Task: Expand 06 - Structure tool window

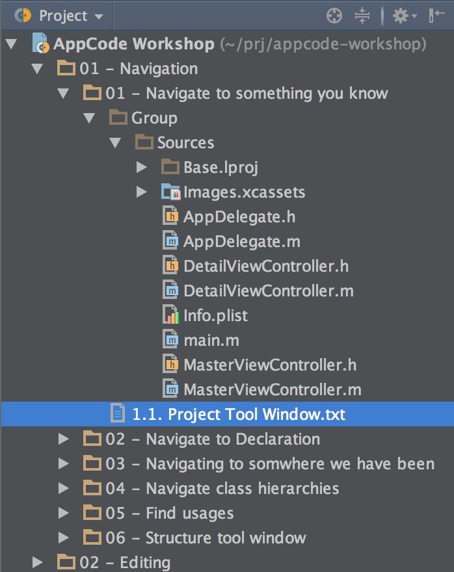Action: click(64, 538)
